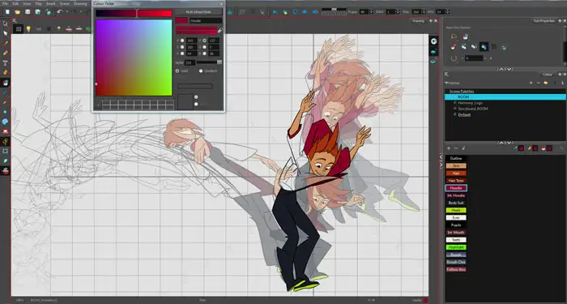567x304 pixels.
Task: Select the Solid radio button
Action: pyautogui.click(x=177, y=71)
